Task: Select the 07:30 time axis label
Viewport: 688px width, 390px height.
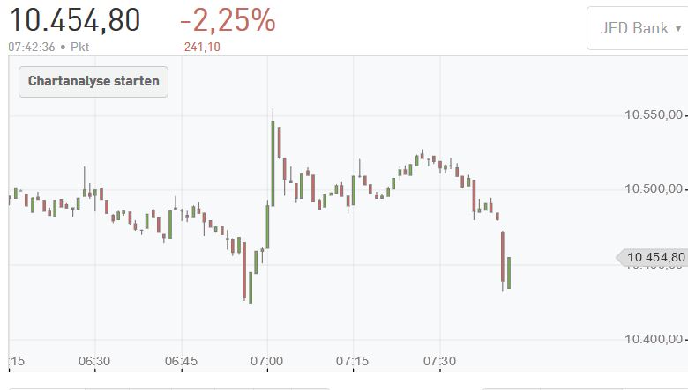Action: click(x=439, y=361)
